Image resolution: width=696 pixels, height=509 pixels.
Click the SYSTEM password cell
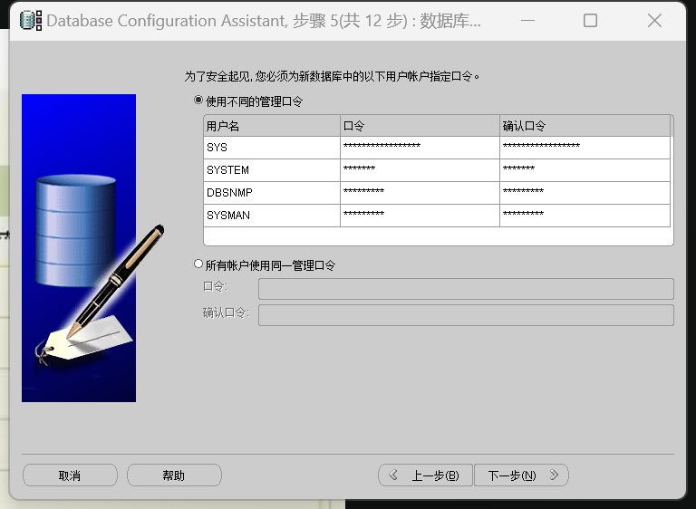tap(420, 170)
